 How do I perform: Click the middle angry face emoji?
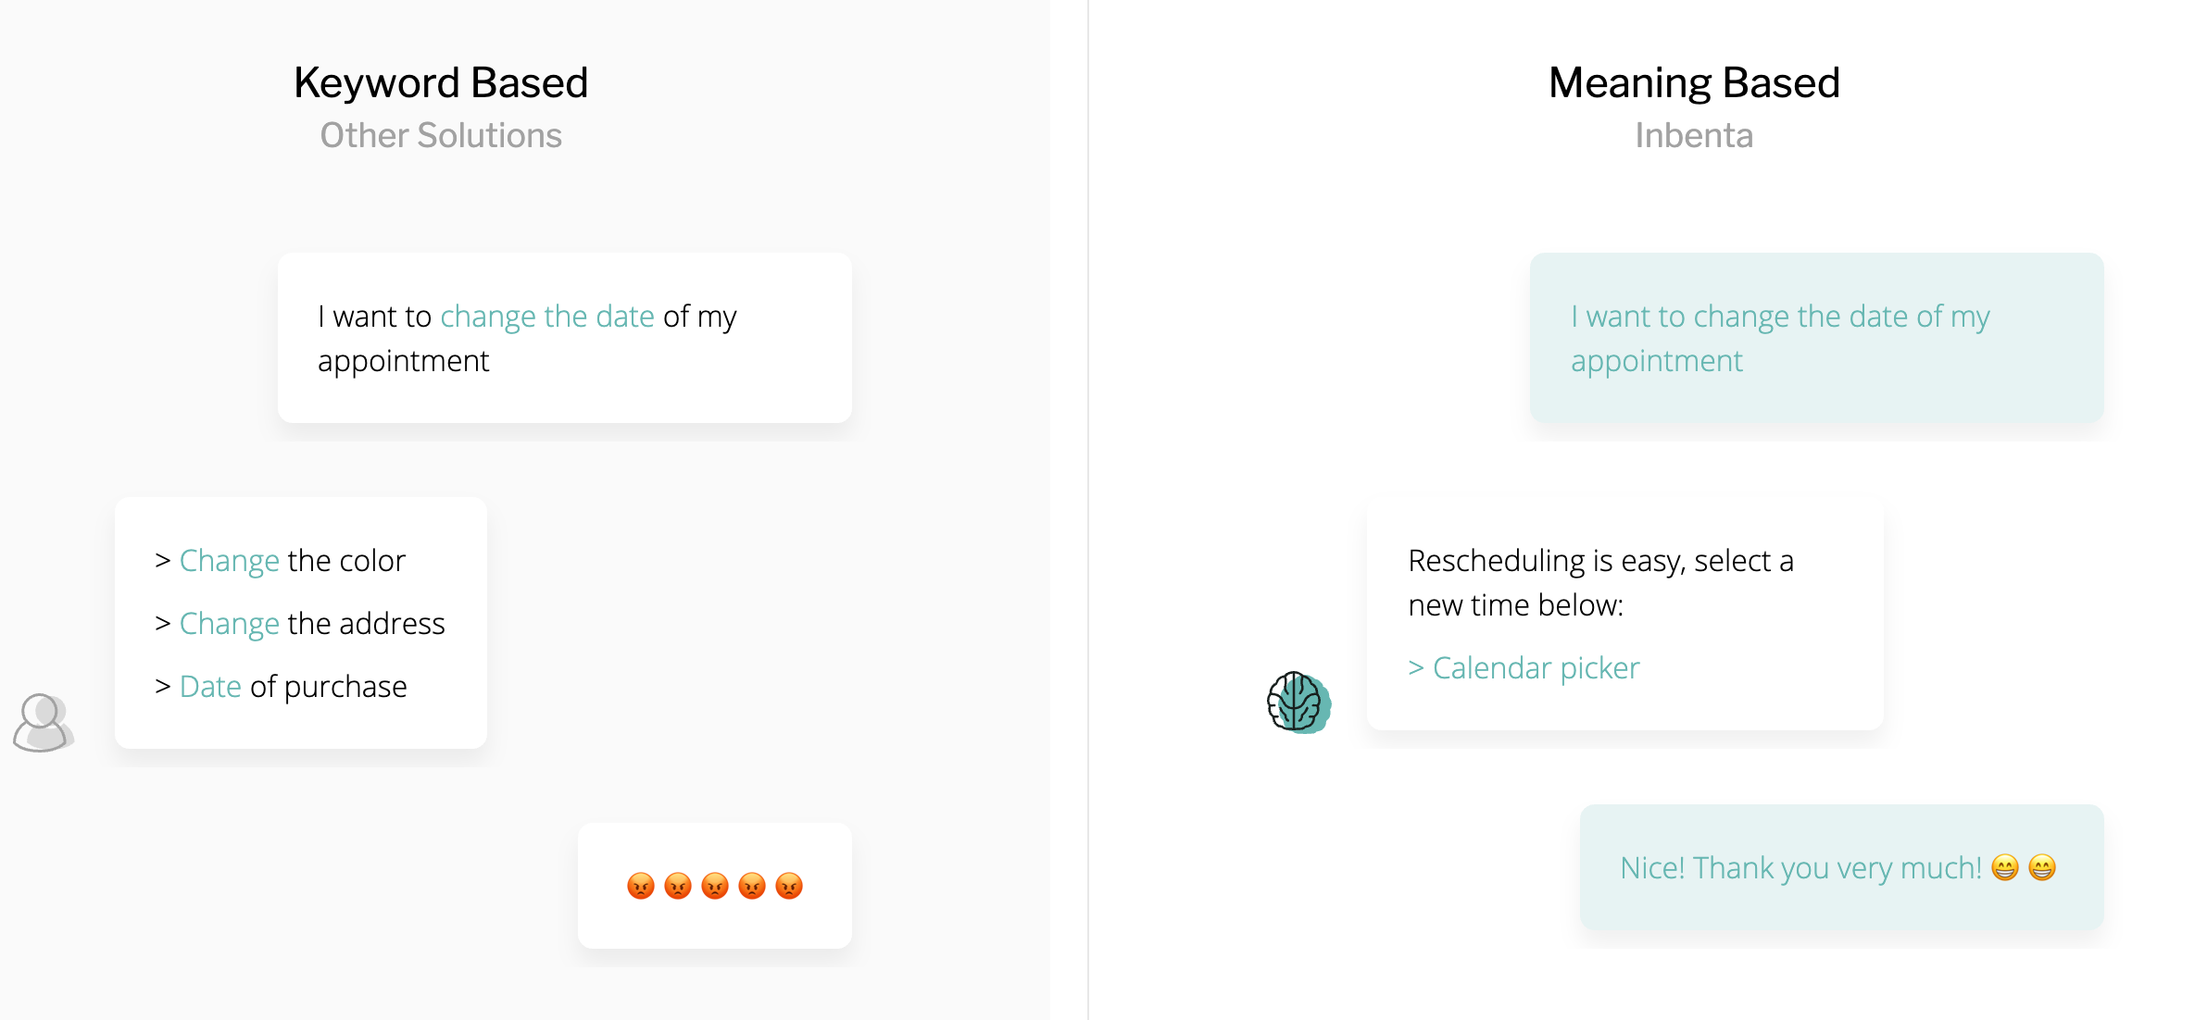(714, 886)
